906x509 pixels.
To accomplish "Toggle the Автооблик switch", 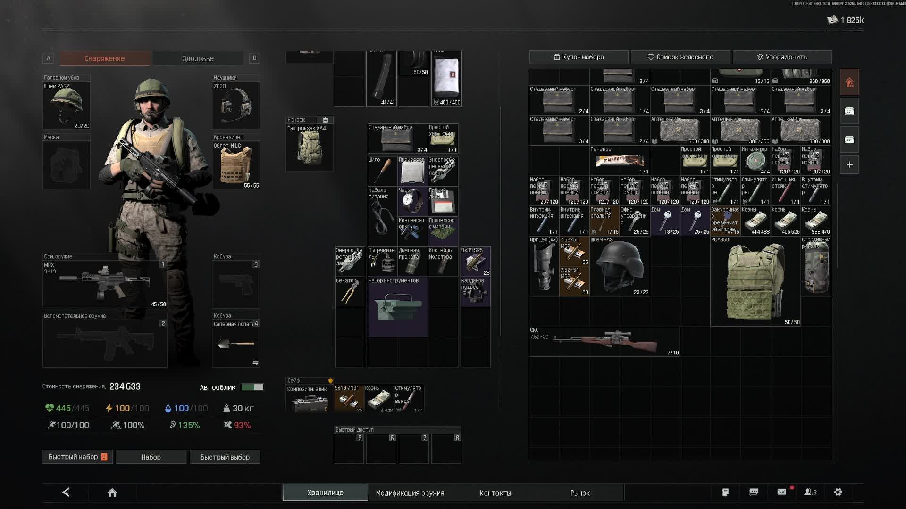I will pos(252,387).
